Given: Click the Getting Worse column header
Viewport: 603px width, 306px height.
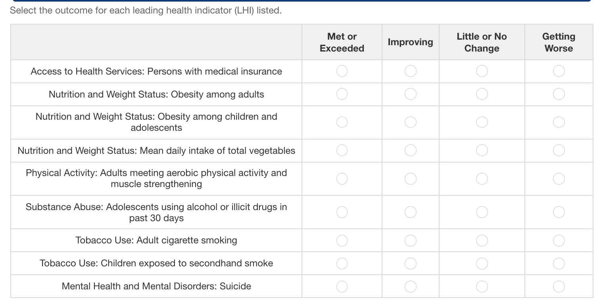Looking at the screenshot, I should [559, 42].
